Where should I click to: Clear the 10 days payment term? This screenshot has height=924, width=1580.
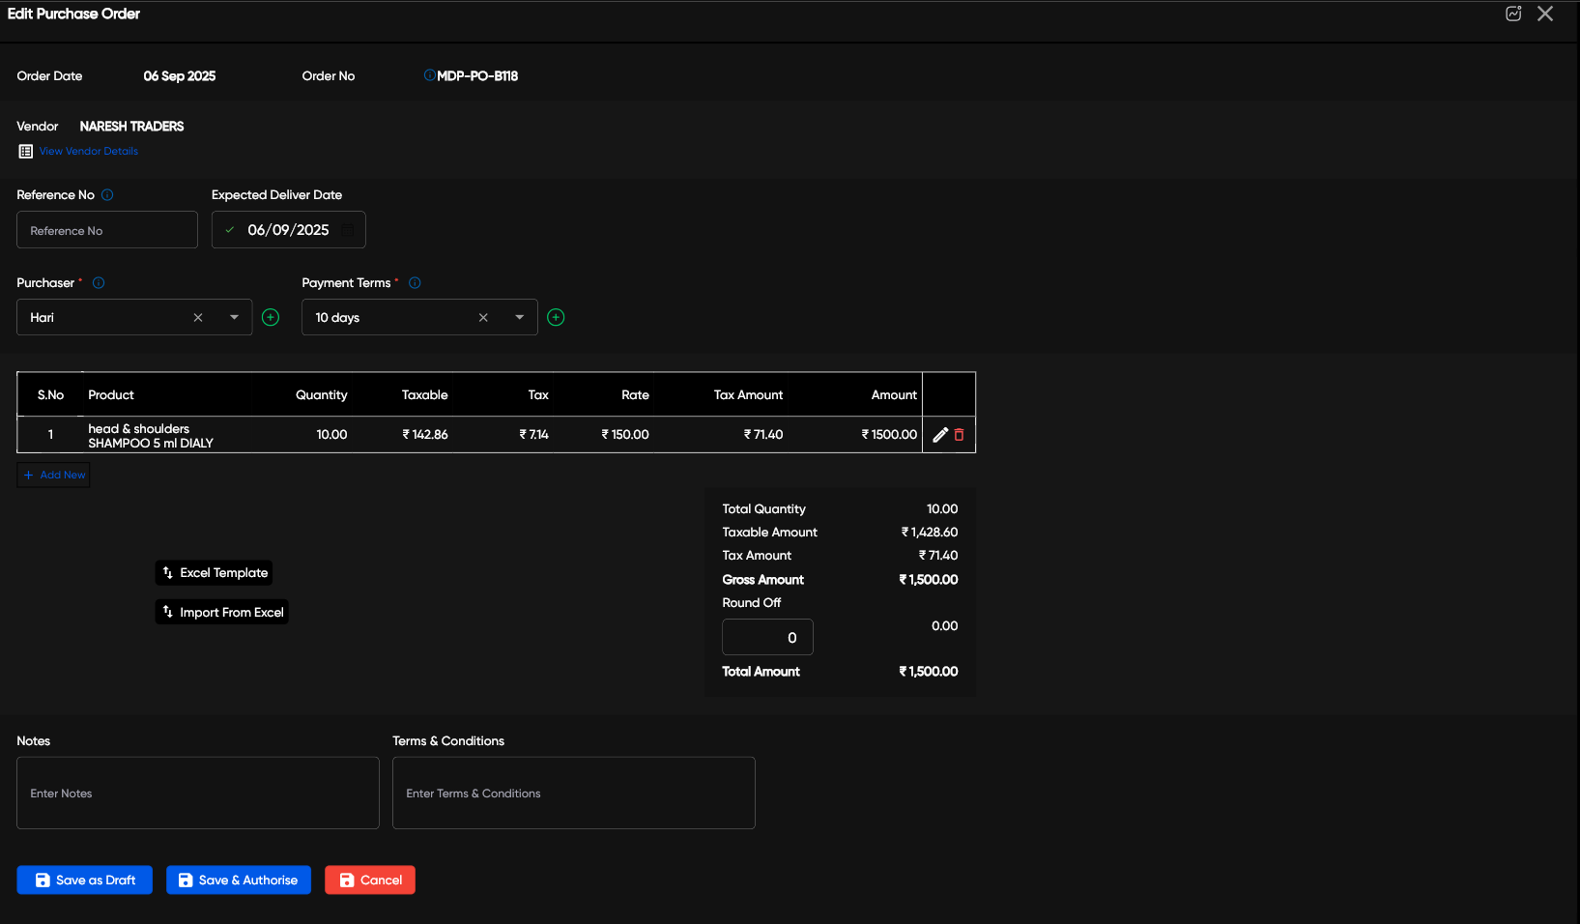pyautogui.click(x=483, y=318)
